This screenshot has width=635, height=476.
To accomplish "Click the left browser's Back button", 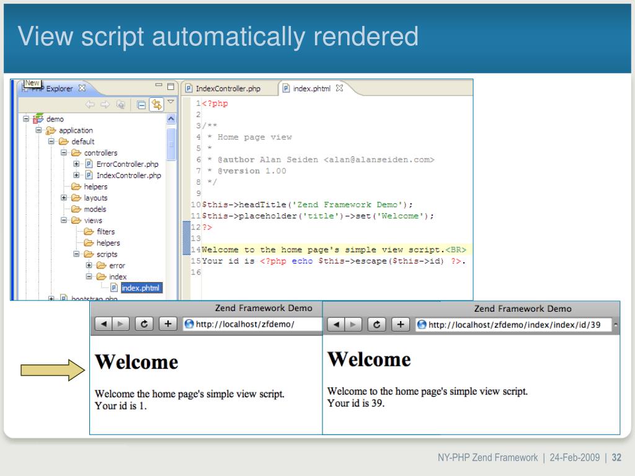I will click(104, 324).
